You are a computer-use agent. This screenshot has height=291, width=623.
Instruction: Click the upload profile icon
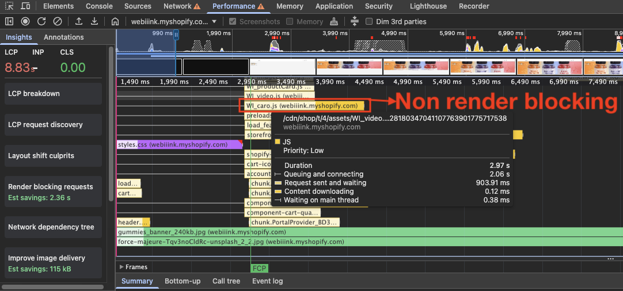pyautogui.click(x=79, y=21)
